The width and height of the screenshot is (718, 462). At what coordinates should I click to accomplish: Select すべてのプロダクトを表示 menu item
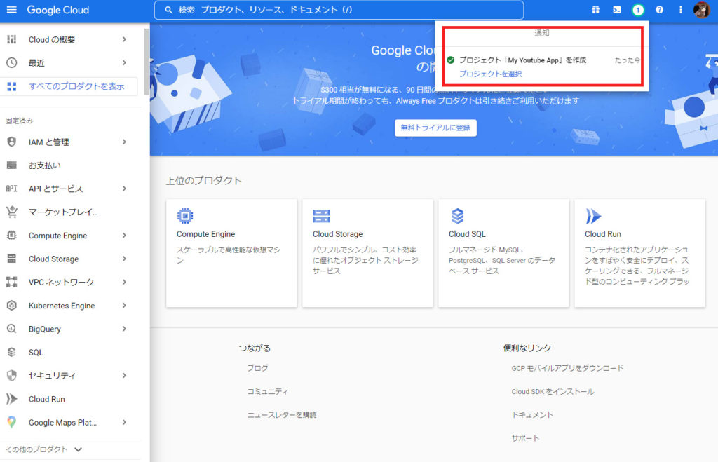coord(69,86)
